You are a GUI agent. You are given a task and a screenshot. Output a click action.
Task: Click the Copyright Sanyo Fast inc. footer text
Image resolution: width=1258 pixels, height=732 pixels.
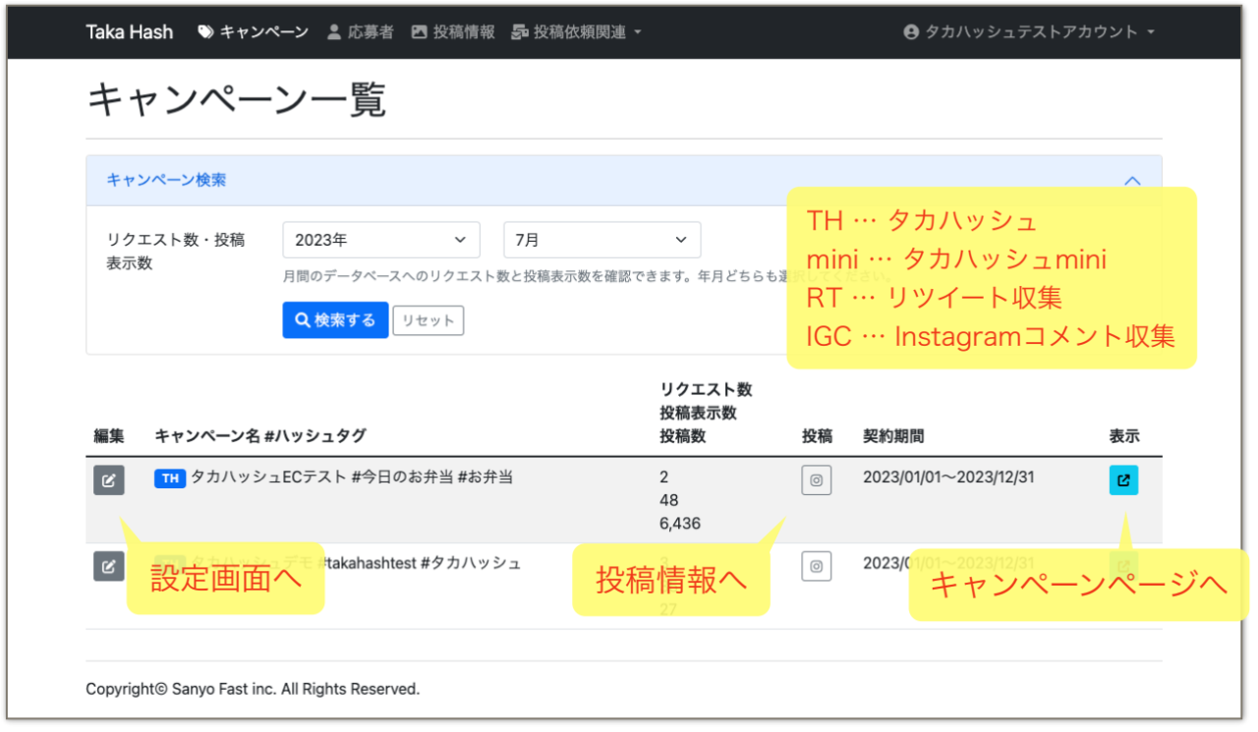pos(253,689)
